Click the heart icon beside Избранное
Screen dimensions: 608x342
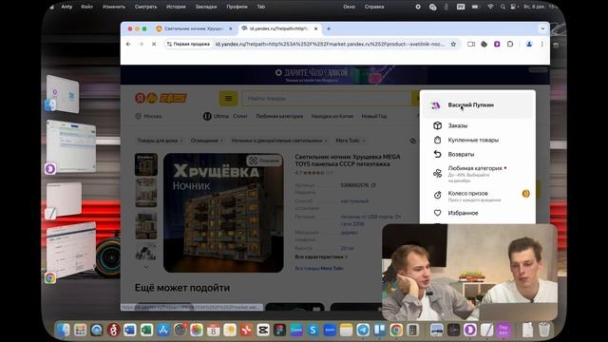click(437, 213)
